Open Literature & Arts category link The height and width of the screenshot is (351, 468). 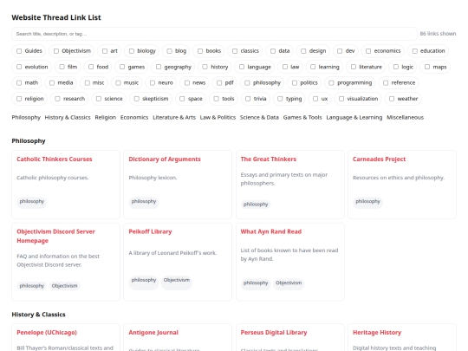click(174, 117)
